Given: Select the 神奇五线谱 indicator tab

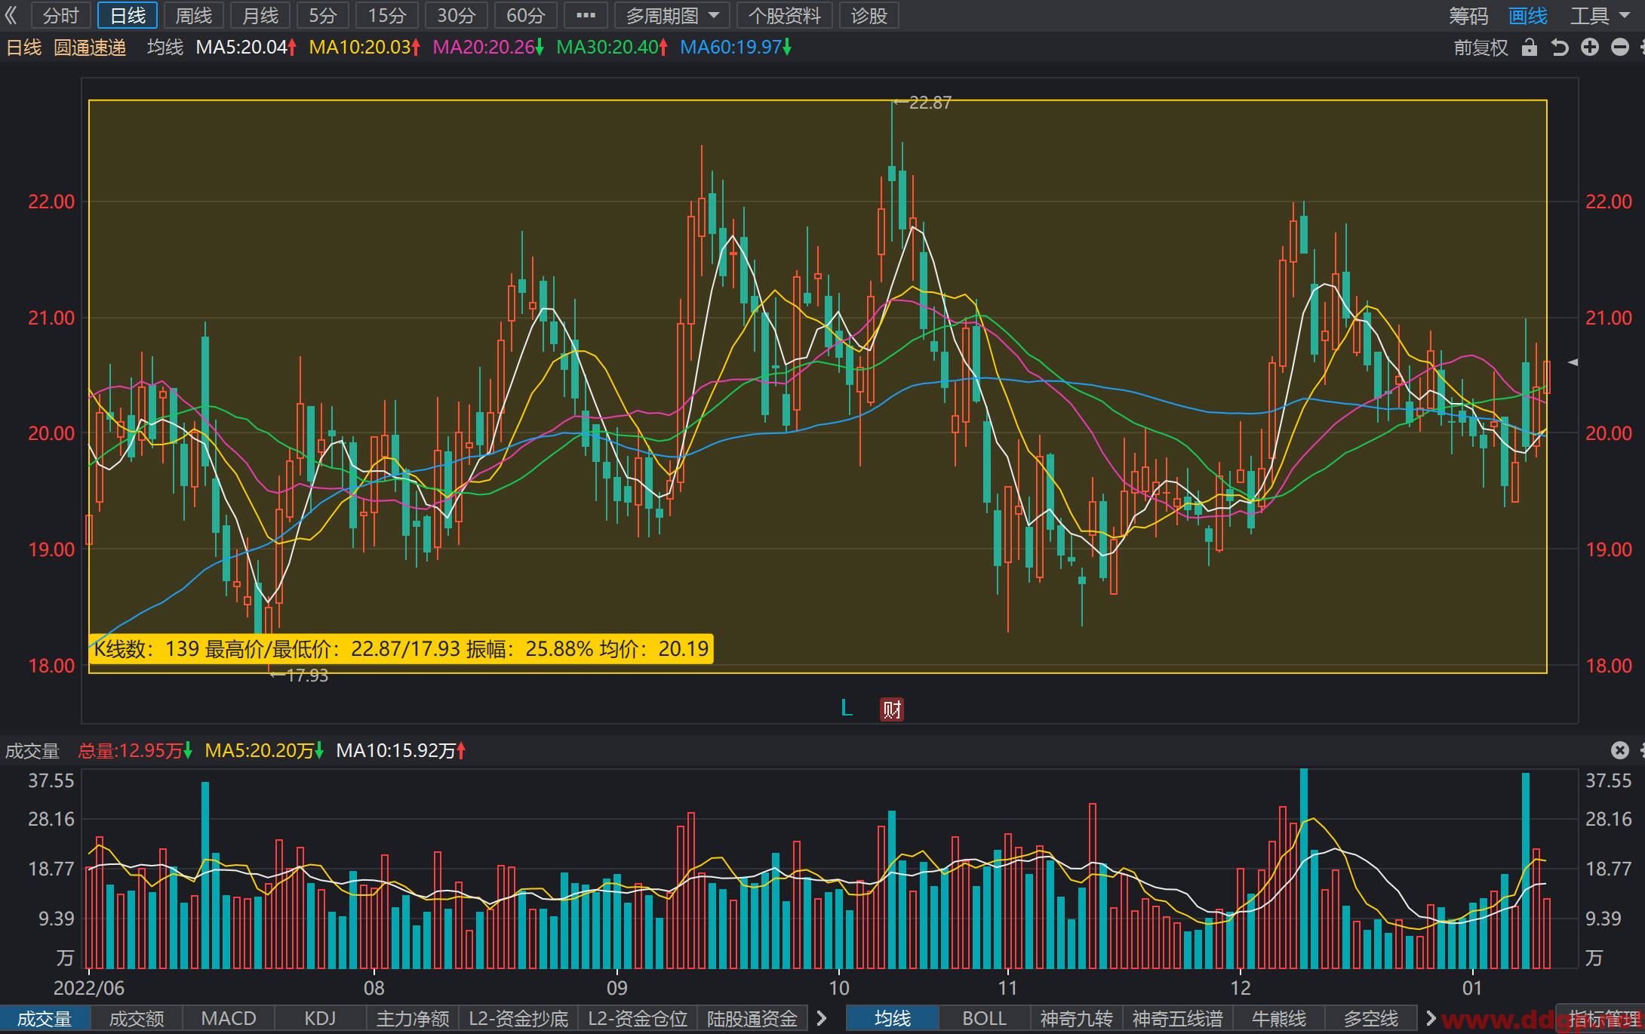Looking at the screenshot, I should (x=1177, y=1019).
